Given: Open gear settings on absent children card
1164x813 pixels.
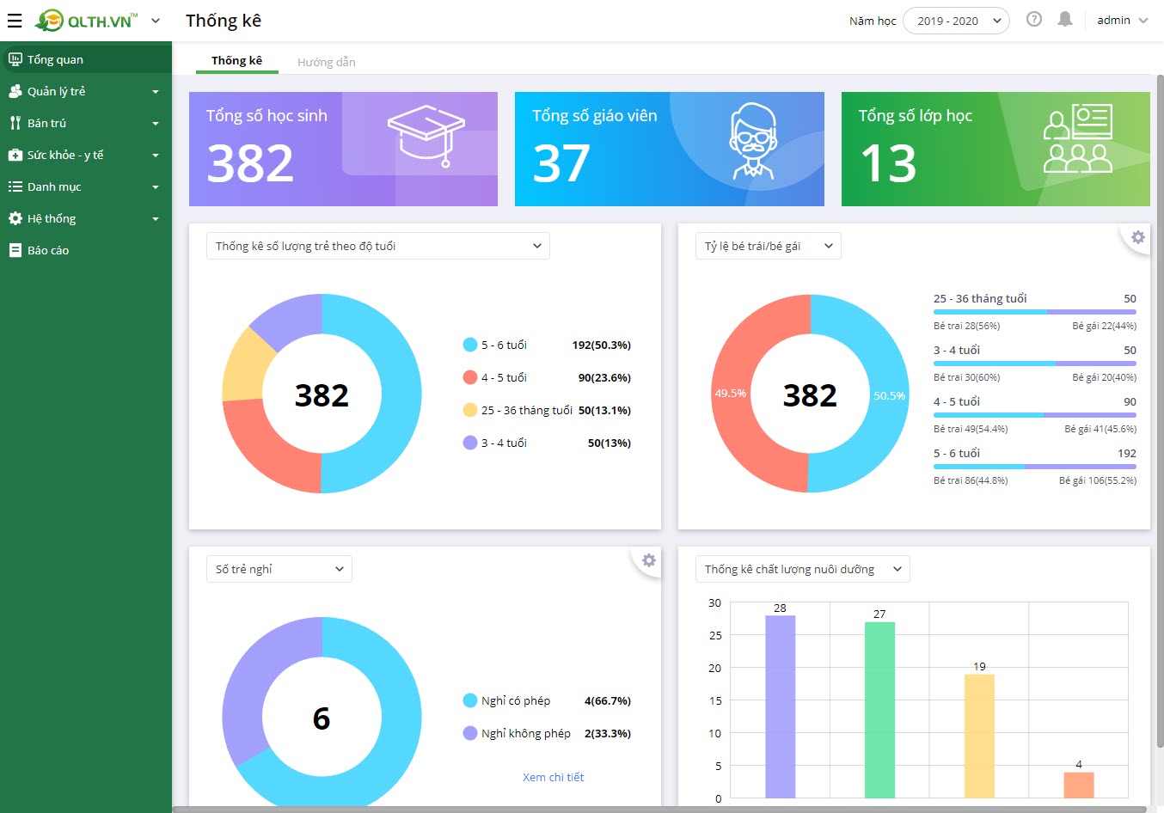Looking at the screenshot, I should pos(649,560).
